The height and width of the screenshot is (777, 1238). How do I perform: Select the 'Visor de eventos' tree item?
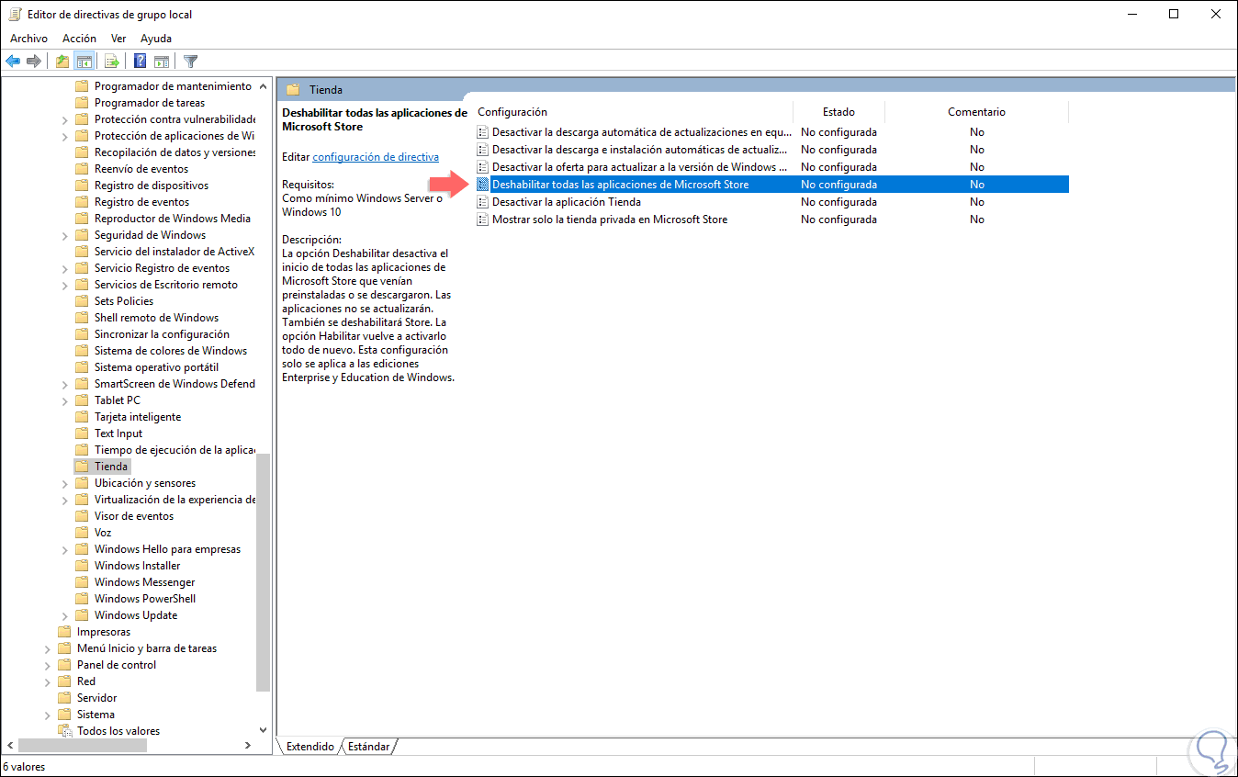(134, 516)
